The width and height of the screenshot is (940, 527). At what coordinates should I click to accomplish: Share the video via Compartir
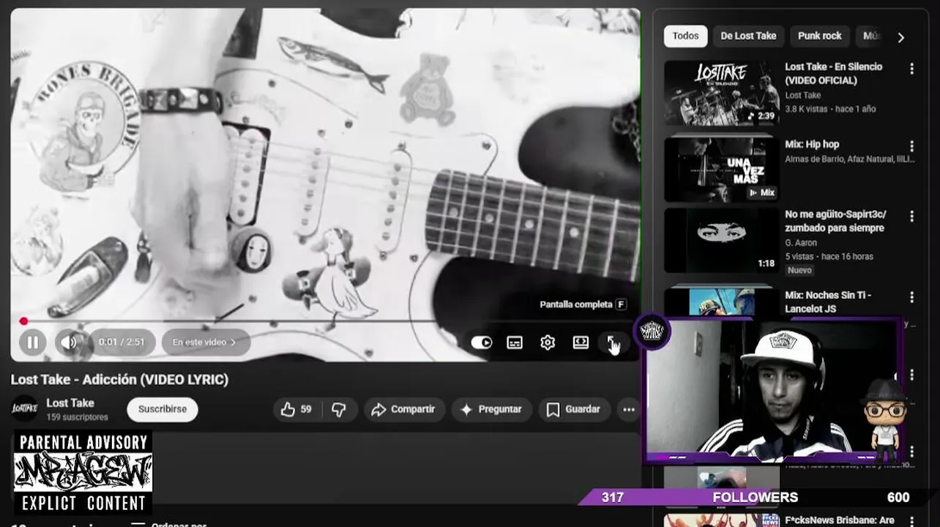coord(404,409)
